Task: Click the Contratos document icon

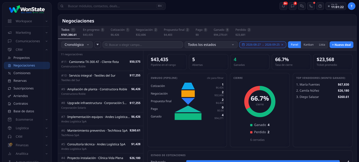Action: coord(9,104)
